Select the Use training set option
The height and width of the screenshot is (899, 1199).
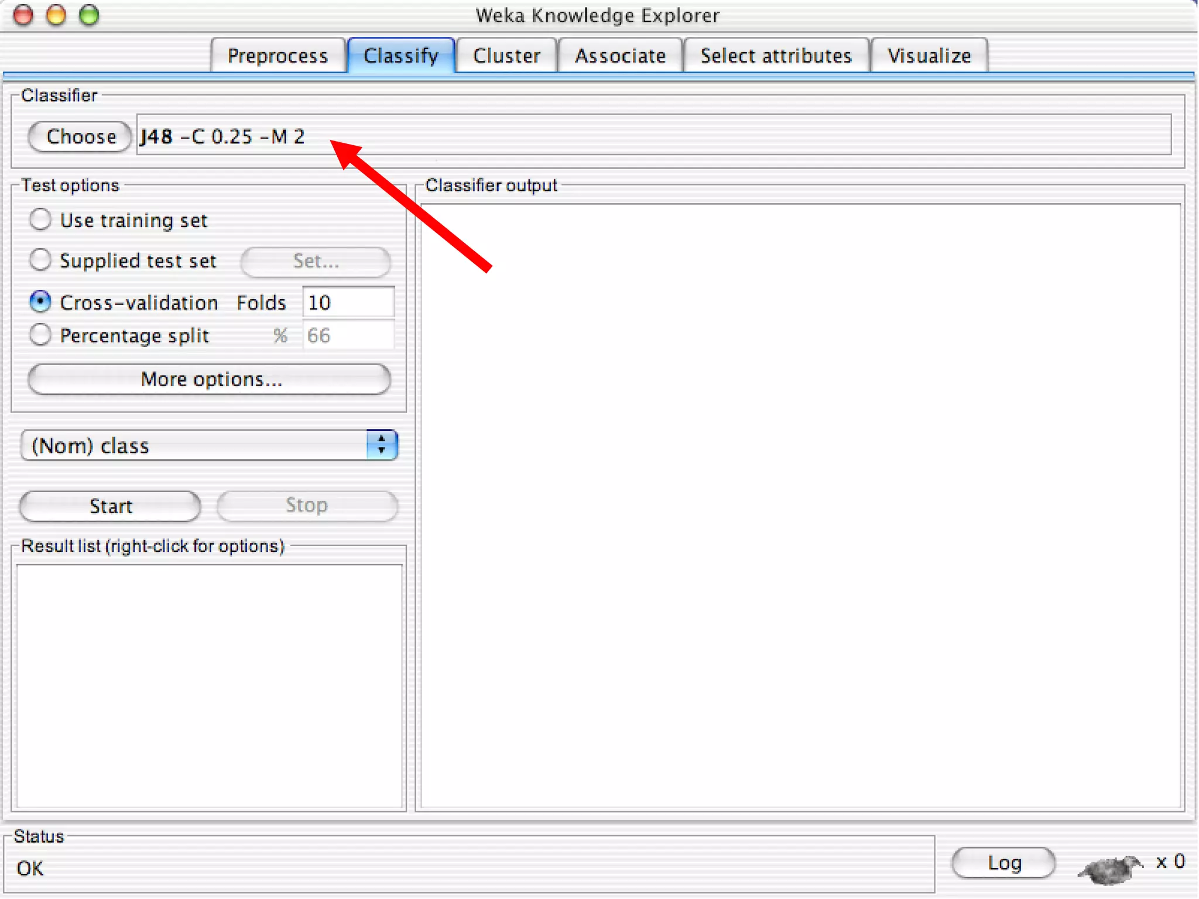(40, 219)
